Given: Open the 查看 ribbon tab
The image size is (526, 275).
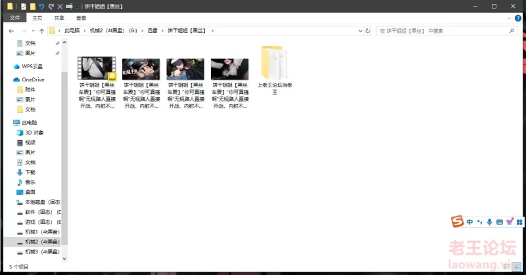Looking at the screenshot, I should pos(81,18).
